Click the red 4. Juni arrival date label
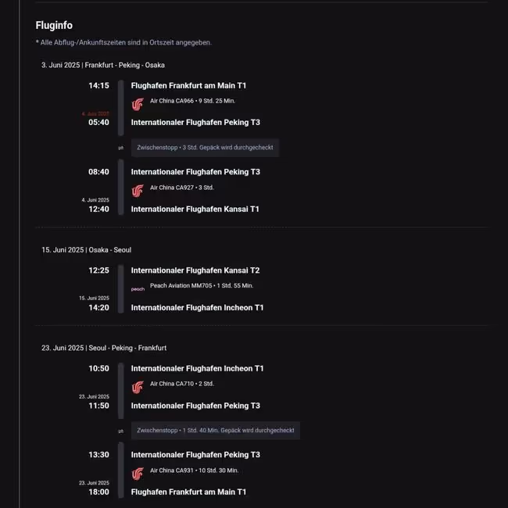508x508 pixels. (95, 114)
